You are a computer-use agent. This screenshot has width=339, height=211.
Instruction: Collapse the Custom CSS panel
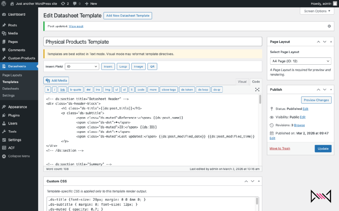(259, 181)
